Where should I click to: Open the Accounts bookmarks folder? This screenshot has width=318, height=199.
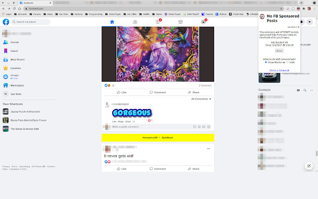20,14
